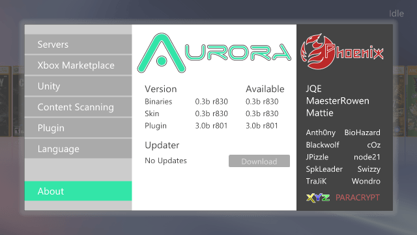Click the Mattie credit name
Image resolution: width=417 pixels, height=235 pixels.
pos(320,113)
